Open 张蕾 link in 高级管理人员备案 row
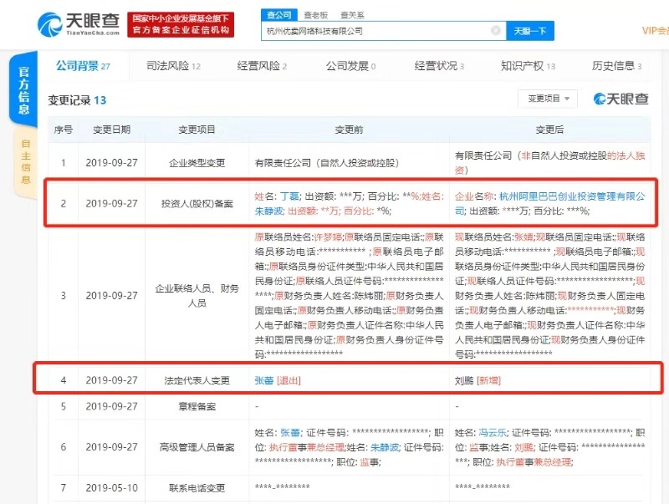 [x=290, y=433]
